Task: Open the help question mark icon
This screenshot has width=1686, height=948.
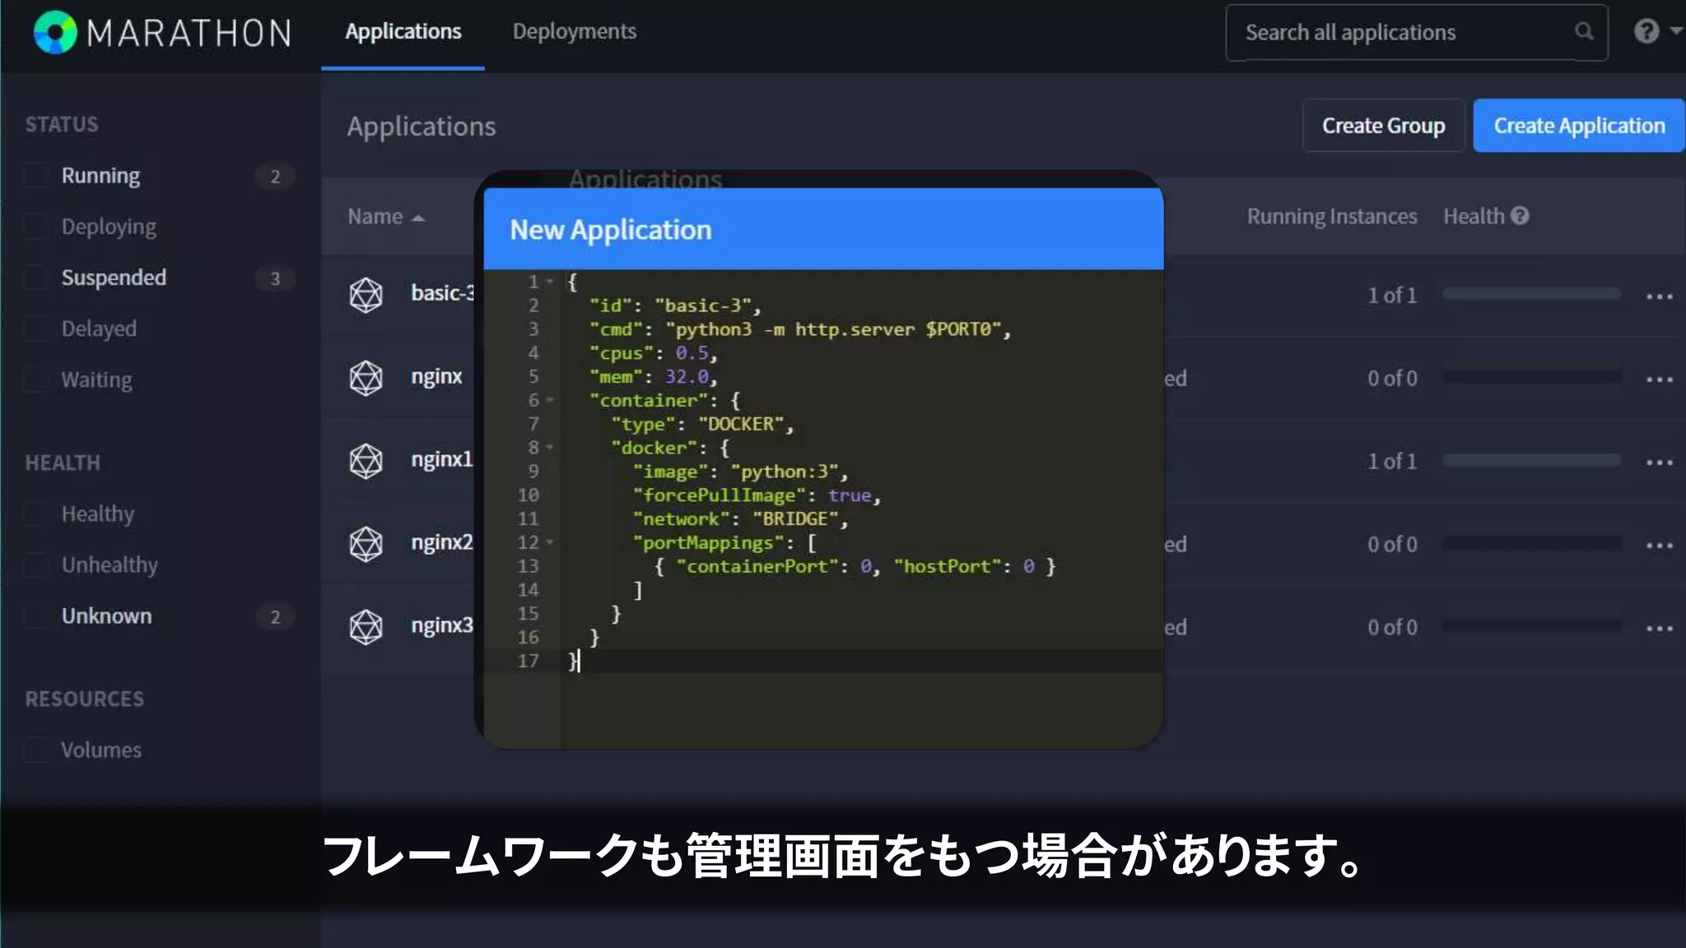Action: pos(1646,31)
